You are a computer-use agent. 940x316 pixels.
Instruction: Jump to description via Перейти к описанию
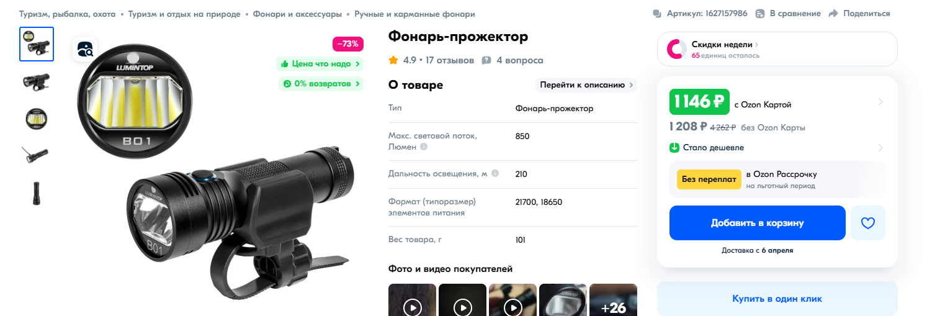pos(586,85)
